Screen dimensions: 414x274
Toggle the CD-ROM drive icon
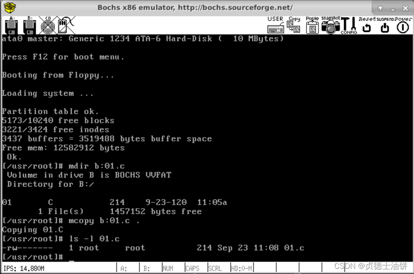click(48, 26)
